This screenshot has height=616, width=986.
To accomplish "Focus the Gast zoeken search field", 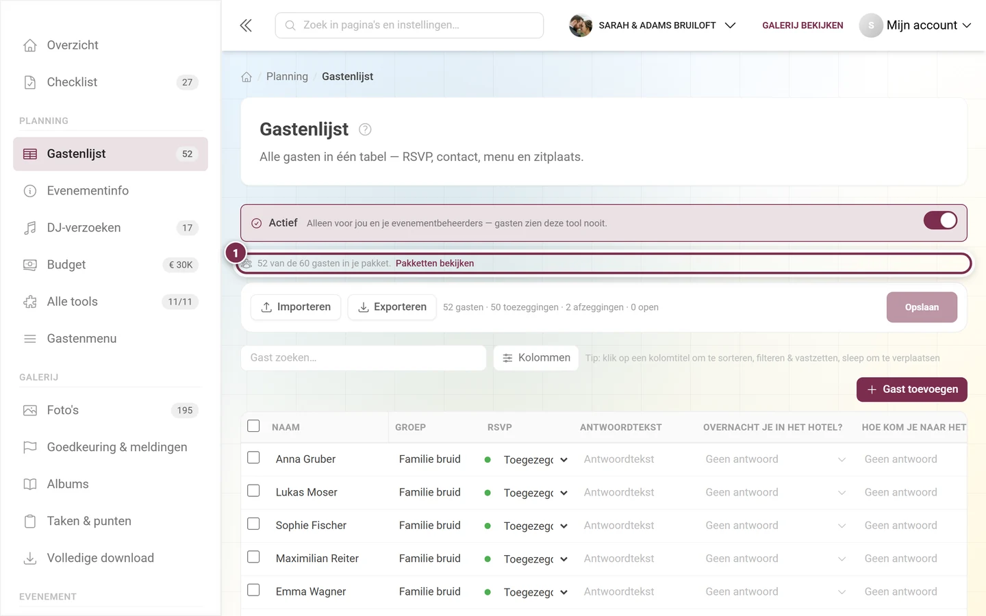I will [364, 358].
